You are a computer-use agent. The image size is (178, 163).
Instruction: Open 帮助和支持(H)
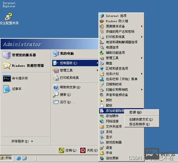point(75,87)
